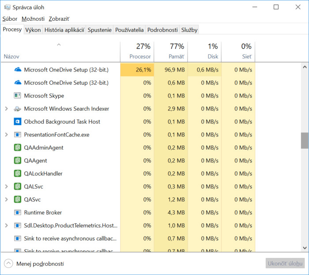This screenshot has height=275, width=309.
Task: Switch to the História aplikácií tab
Action: (x=64, y=30)
